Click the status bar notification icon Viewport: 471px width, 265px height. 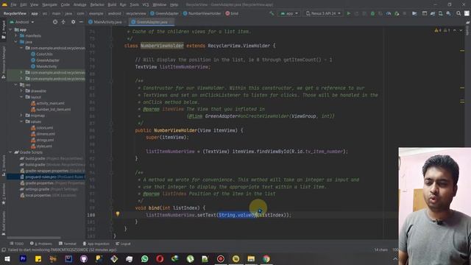[x=4, y=250]
